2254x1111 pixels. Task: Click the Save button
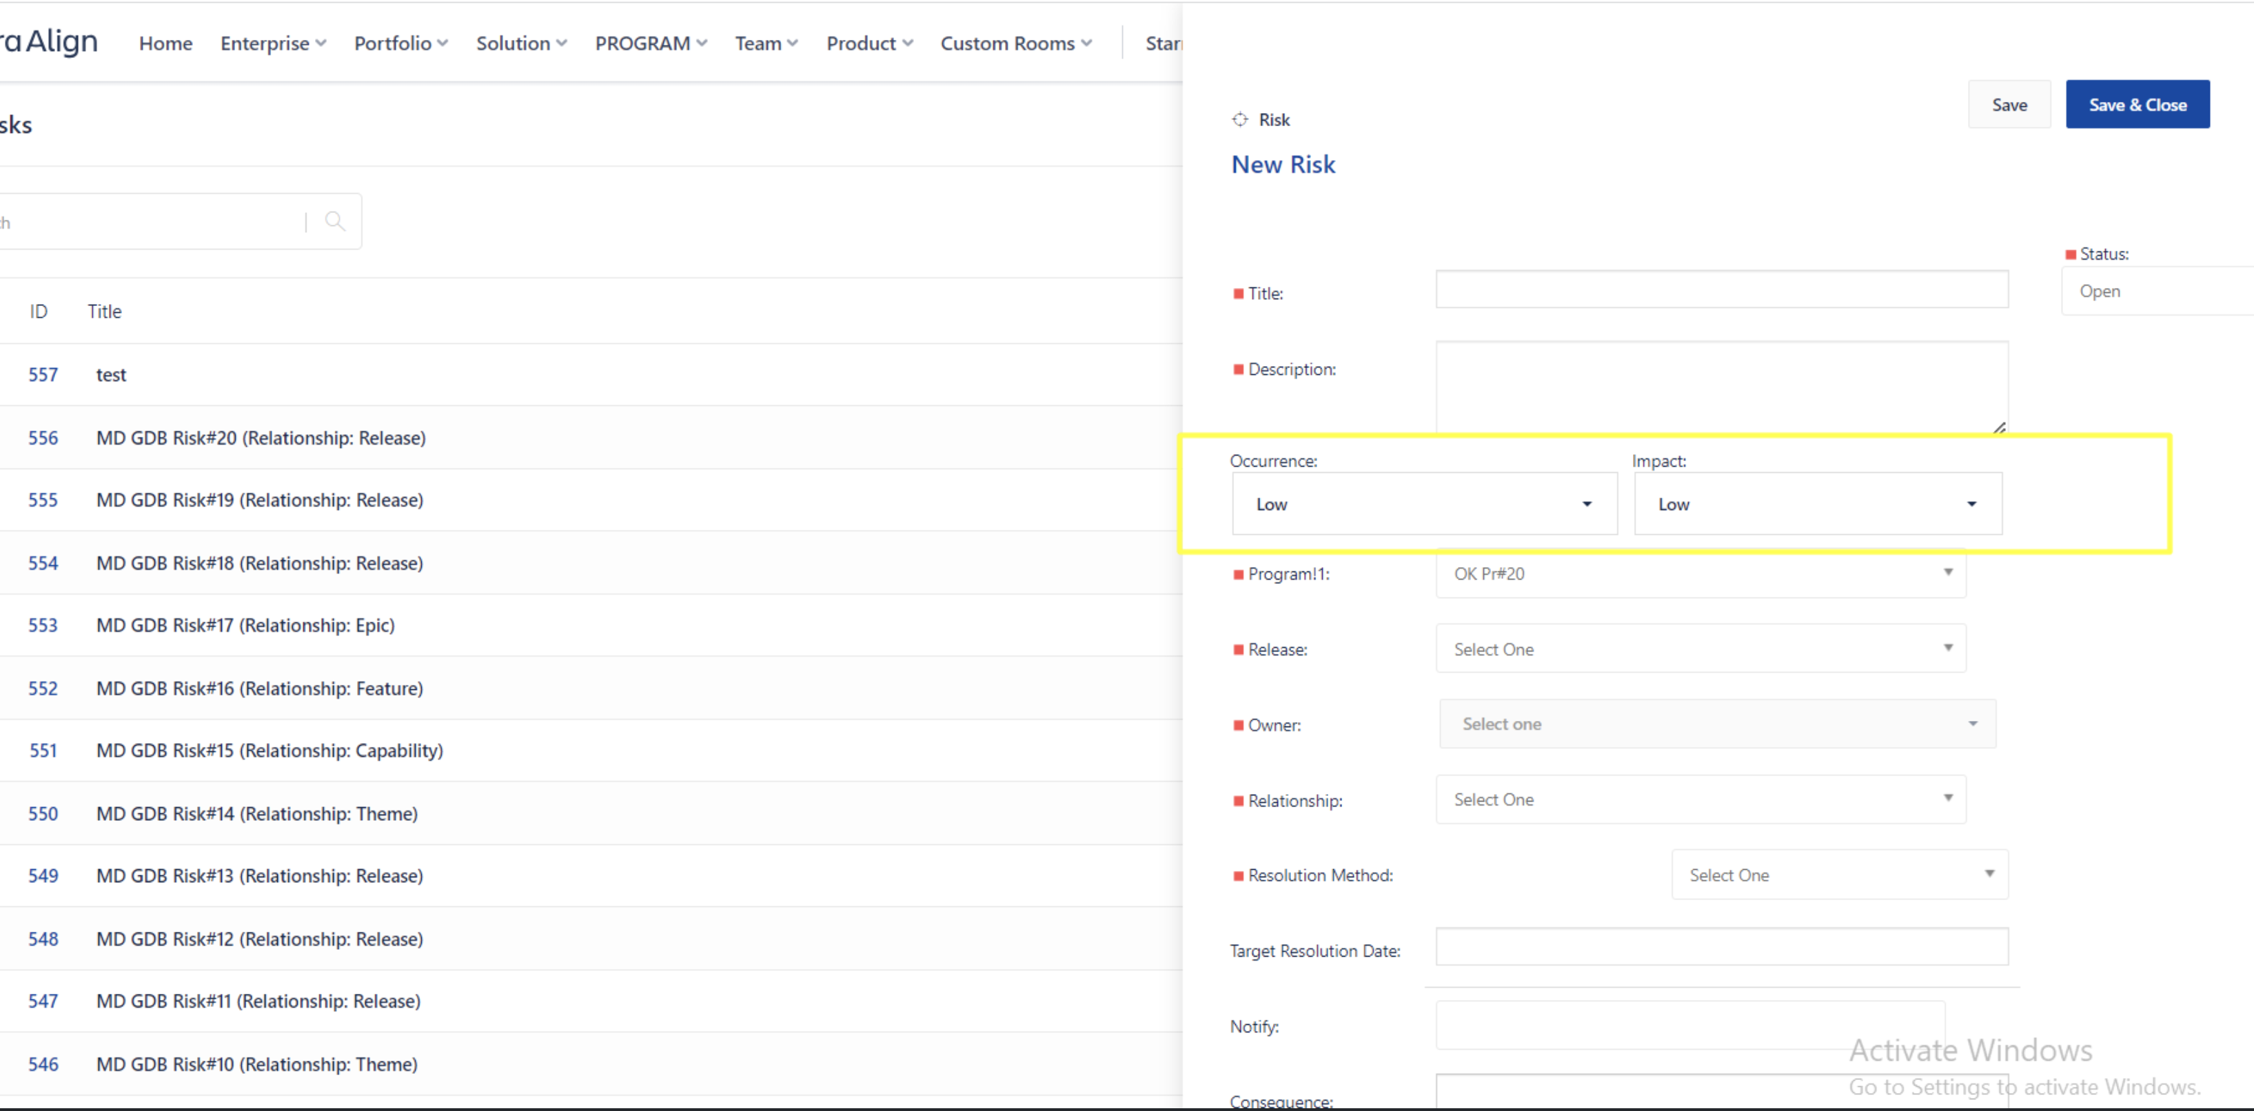click(2009, 105)
